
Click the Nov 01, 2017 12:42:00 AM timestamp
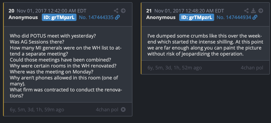click(51, 11)
